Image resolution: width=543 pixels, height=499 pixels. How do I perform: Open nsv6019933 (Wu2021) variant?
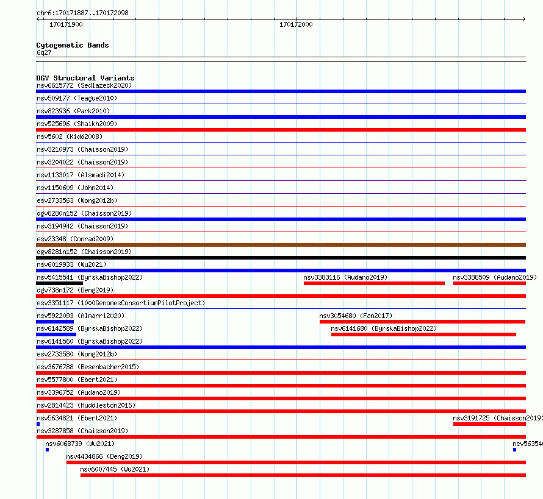tap(71, 264)
